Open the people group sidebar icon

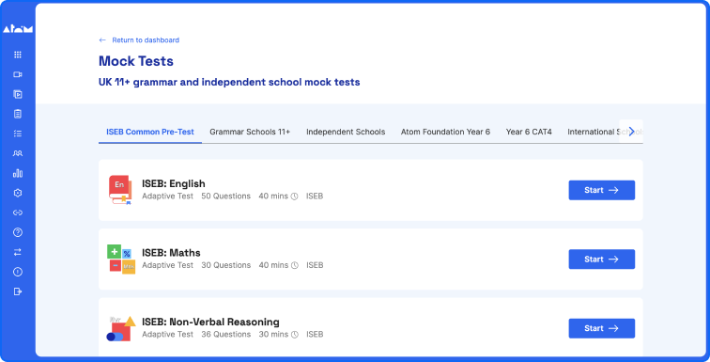[x=18, y=153]
